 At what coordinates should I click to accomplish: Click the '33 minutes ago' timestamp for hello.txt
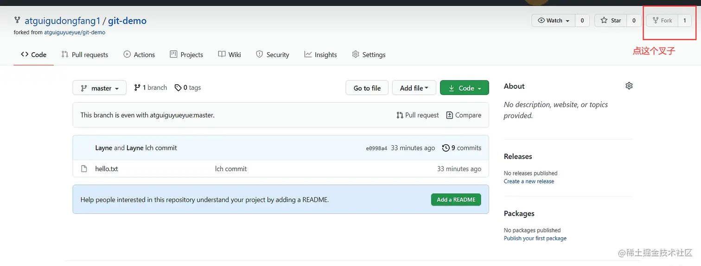pyautogui.click(x=459, y=169)
